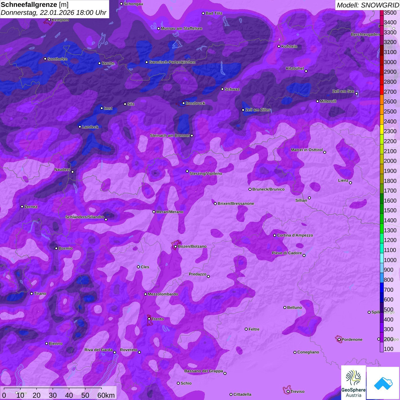Click the Garmisch-Partenkirchen marker
This screenshot has width=400, height=400.
[147, 62]
